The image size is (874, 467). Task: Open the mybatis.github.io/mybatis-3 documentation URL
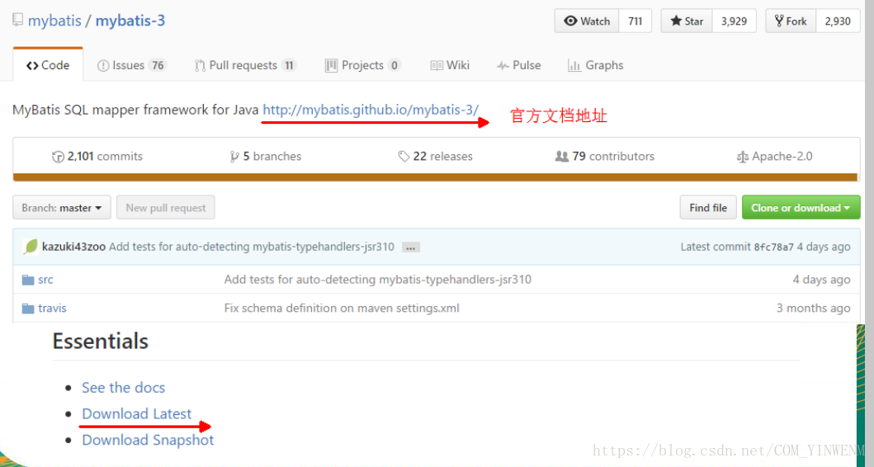371,110
